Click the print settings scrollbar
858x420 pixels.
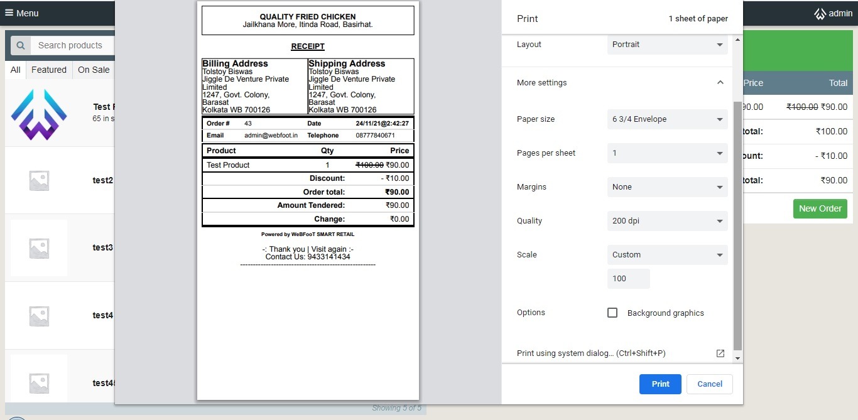click(x=737, y=226)
